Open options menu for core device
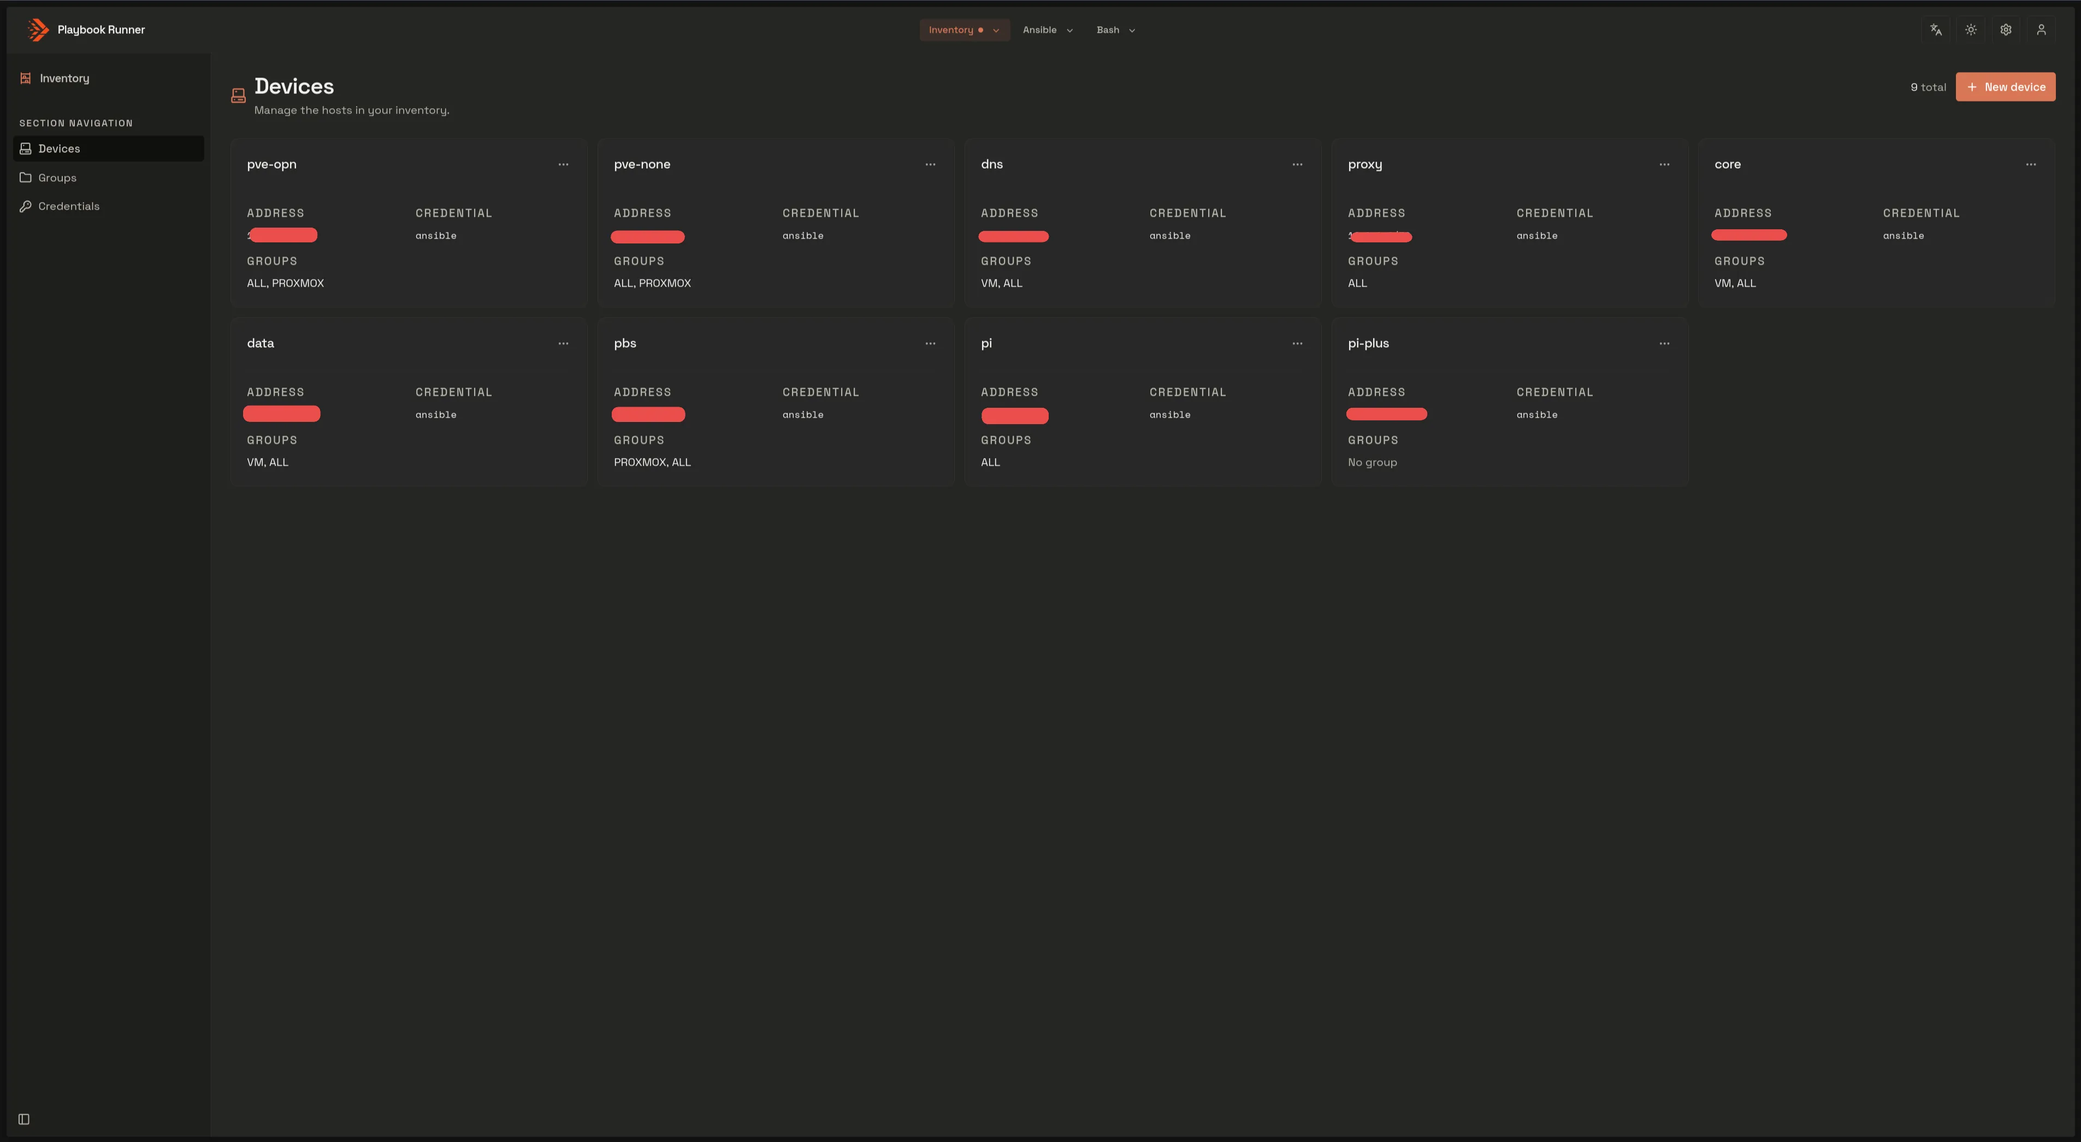This screenshot has height=1142, width=2081. click(x=2031, y=165)
